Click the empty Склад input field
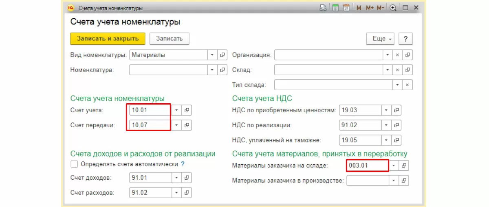This screenshot has width=489, height=207. (x=328, y=70)
